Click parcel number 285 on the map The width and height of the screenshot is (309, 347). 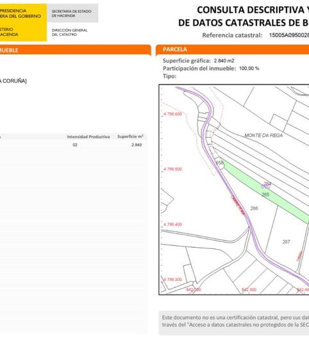pos(265,195)
